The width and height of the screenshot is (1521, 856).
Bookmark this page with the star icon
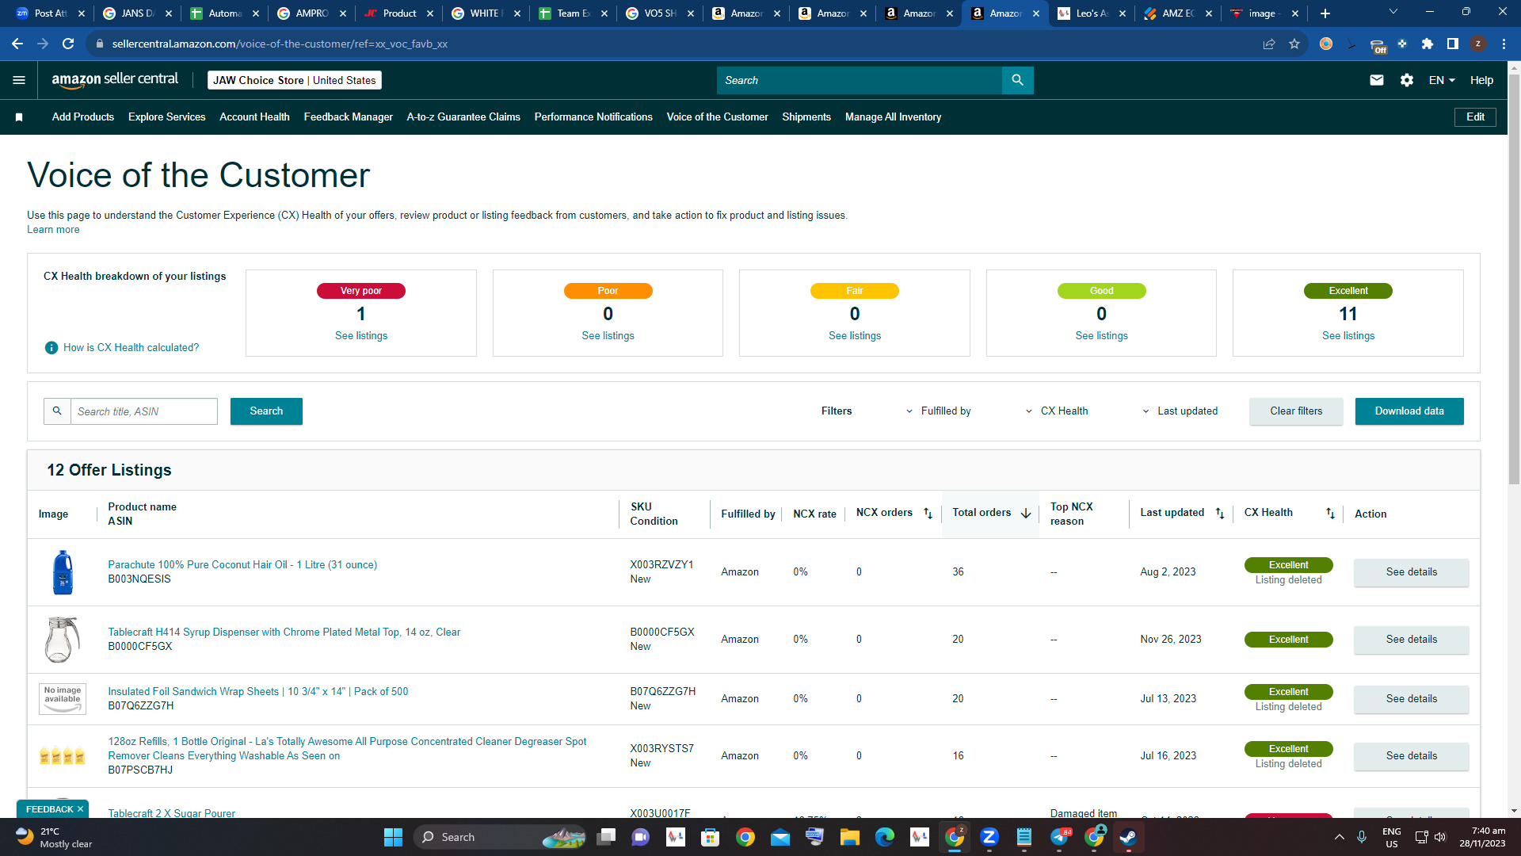click(x=1294, y=44)
